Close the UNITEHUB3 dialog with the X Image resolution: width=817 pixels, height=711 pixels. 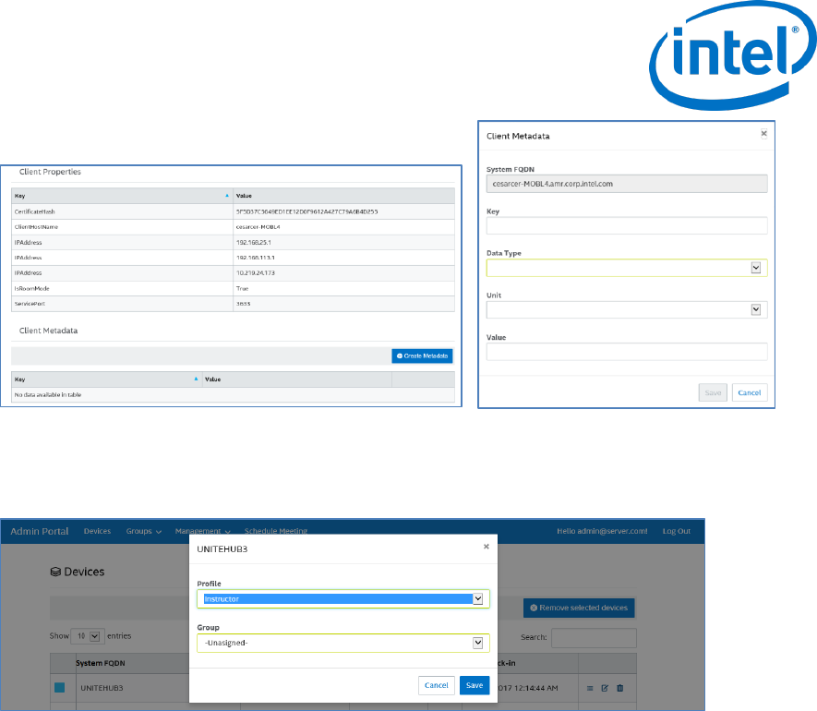pos(487,546)
